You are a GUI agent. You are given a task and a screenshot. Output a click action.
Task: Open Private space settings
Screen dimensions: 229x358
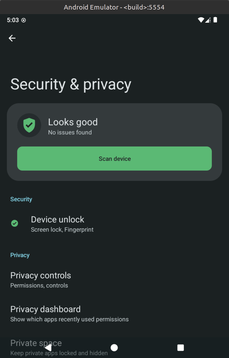[x=36, y=343]
